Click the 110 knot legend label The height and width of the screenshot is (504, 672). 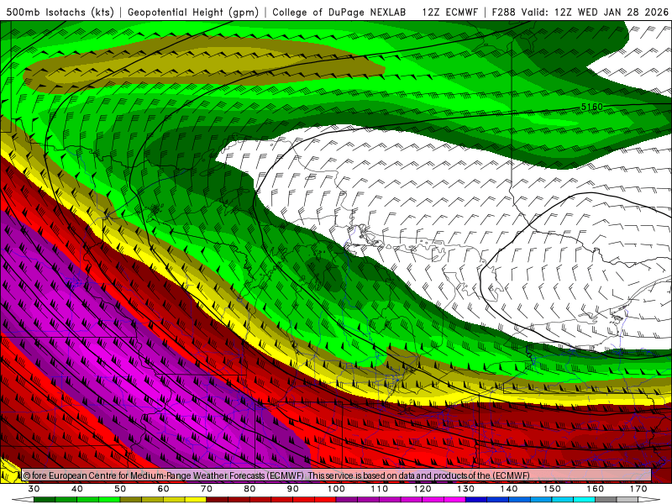click(380, 489)
